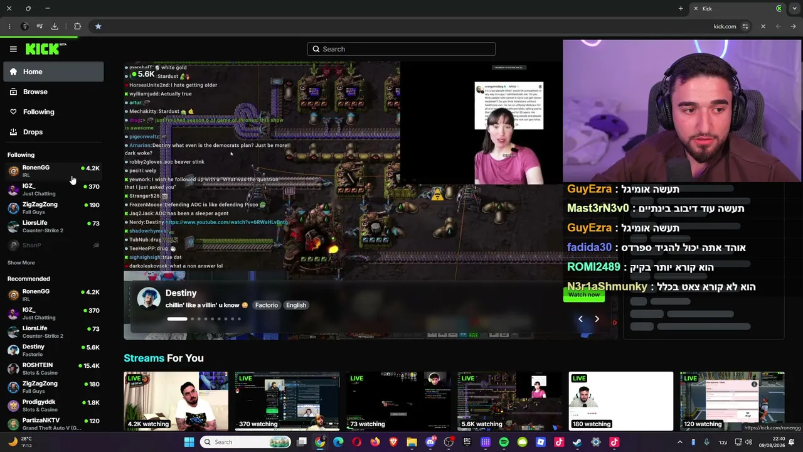Open Discord from the taskbar
The height and width of the screenshot is (452, 803).
[x=430, y=442]
